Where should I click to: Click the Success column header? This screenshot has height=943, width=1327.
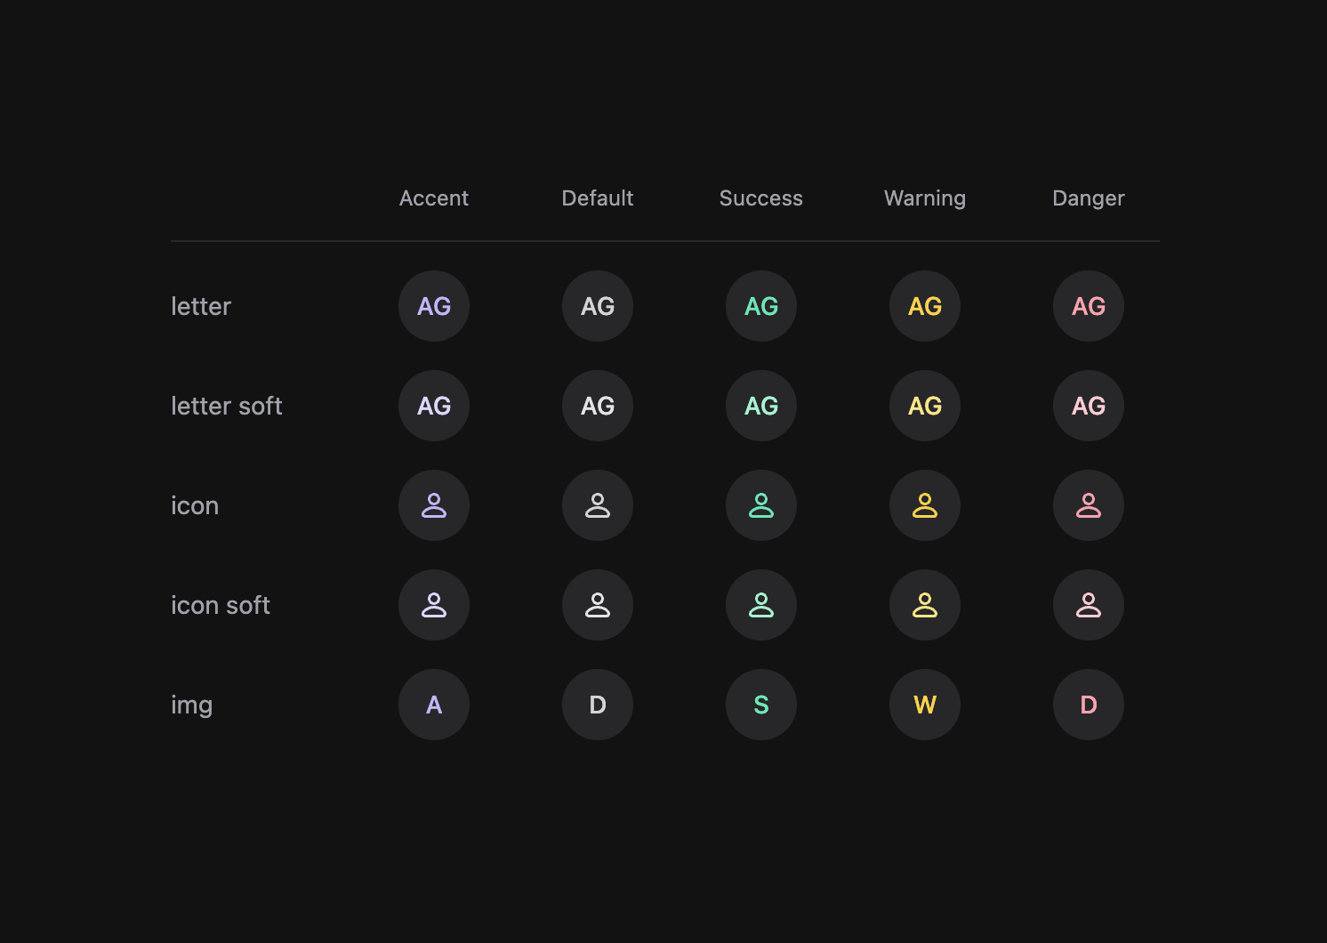click(x=761, y=198)
